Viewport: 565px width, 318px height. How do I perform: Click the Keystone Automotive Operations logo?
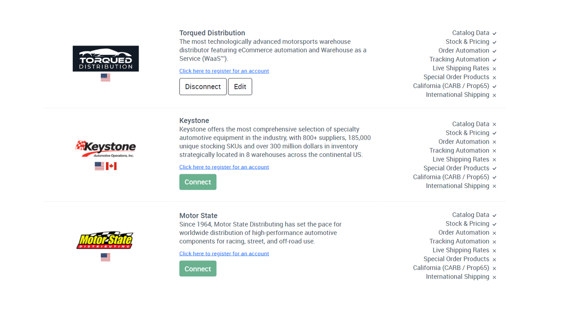[105, 148]
